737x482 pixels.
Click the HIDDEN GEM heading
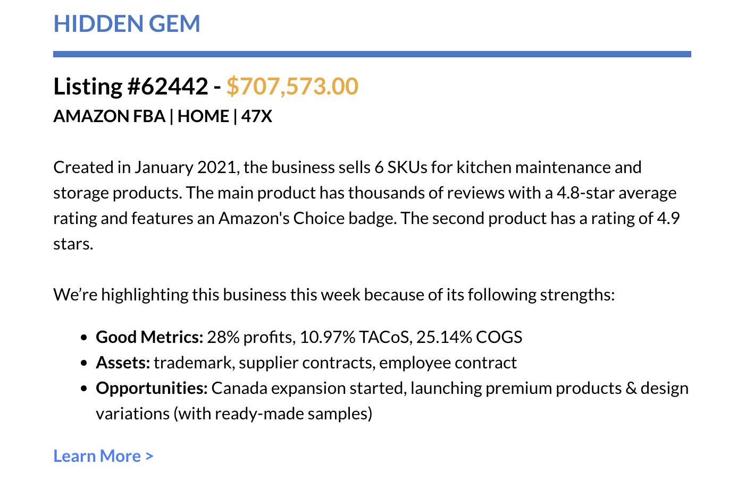click(x=127, y=24)
